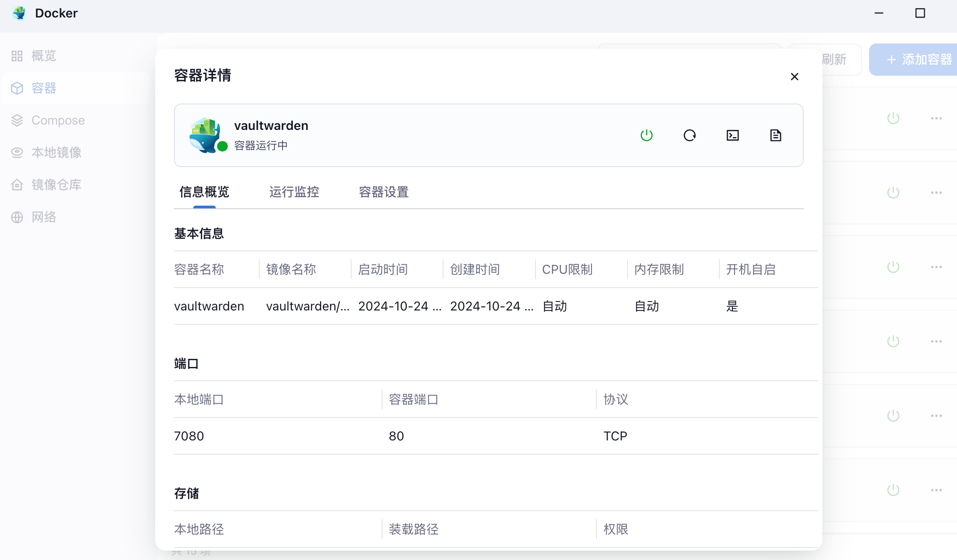Minimize the Docker window
This screenshot has height=560, width=957.
(879, 13)
